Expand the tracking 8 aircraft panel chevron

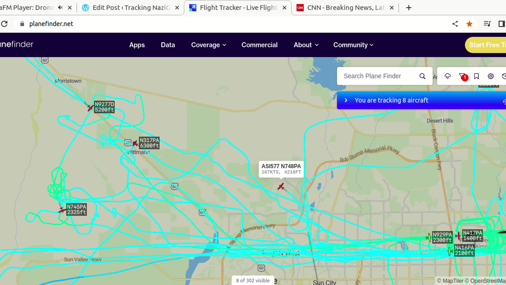pos(346,100)
